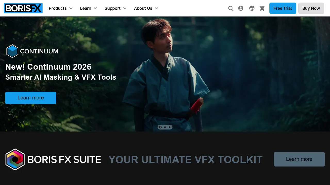This screenshot has width=330, height=185.
Task: Expand the Products chevron
Action: pyautogui.click(x=71, y=8)
